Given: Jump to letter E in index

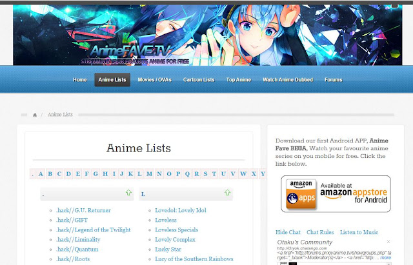Looking at the screenshot, I should click(x=78, y=174).
